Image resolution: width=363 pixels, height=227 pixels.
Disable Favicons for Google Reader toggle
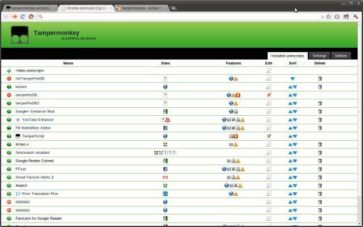[9, 218]
